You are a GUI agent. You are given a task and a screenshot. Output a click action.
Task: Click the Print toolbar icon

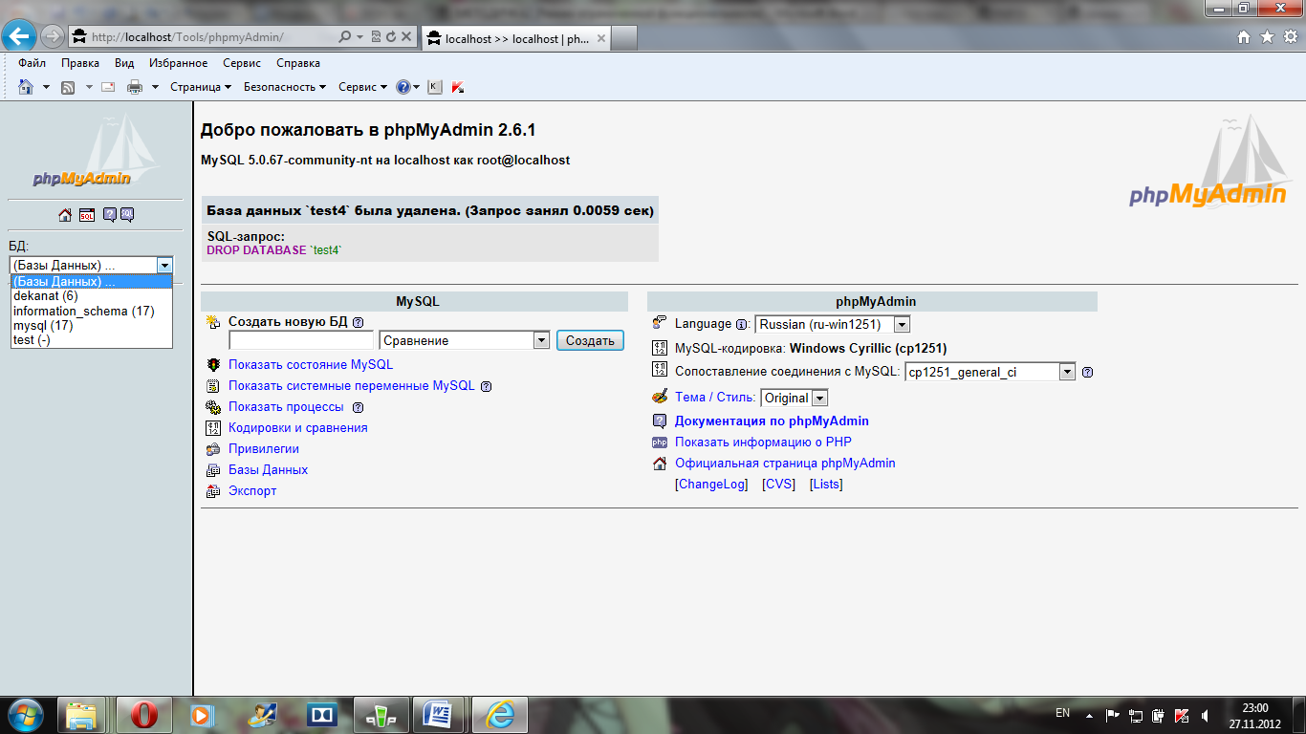pos(135,87)
